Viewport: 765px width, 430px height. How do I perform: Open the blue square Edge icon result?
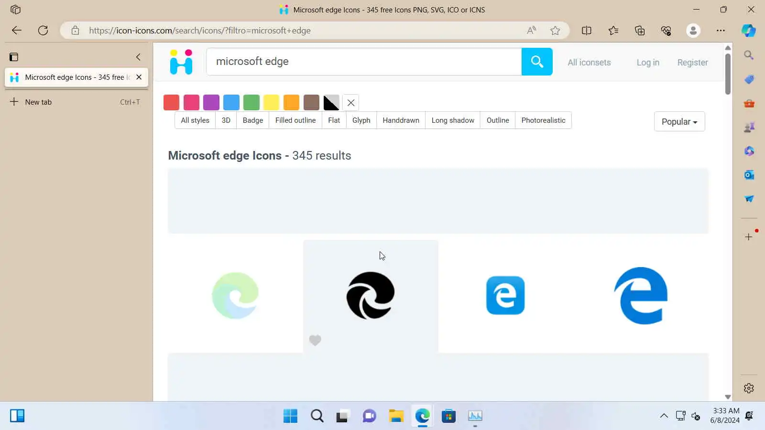[505, 295]
